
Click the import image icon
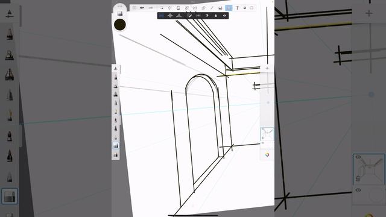pos(220,8)
